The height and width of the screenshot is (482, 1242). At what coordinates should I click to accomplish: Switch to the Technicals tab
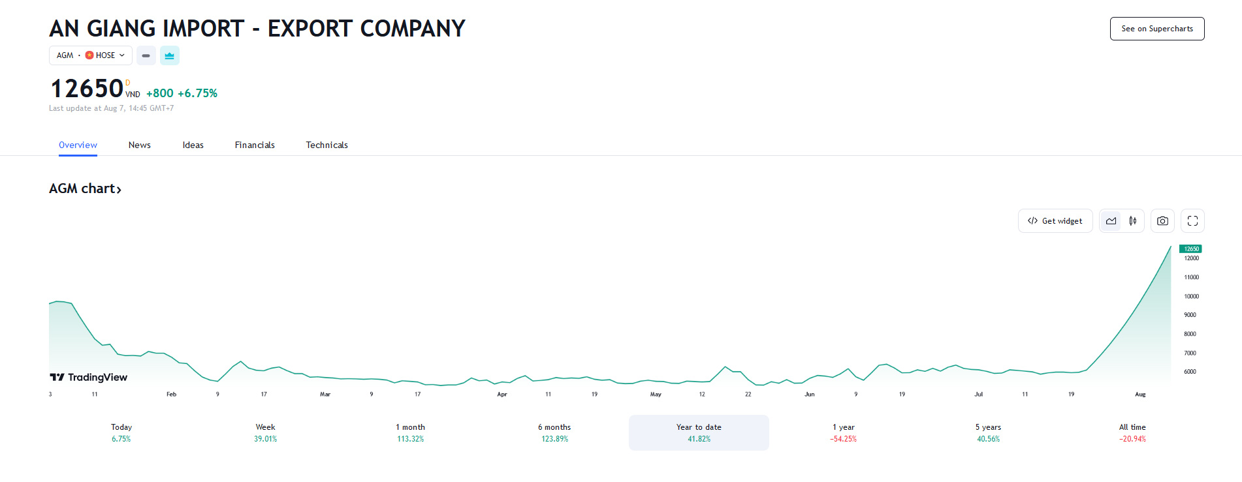326,145
